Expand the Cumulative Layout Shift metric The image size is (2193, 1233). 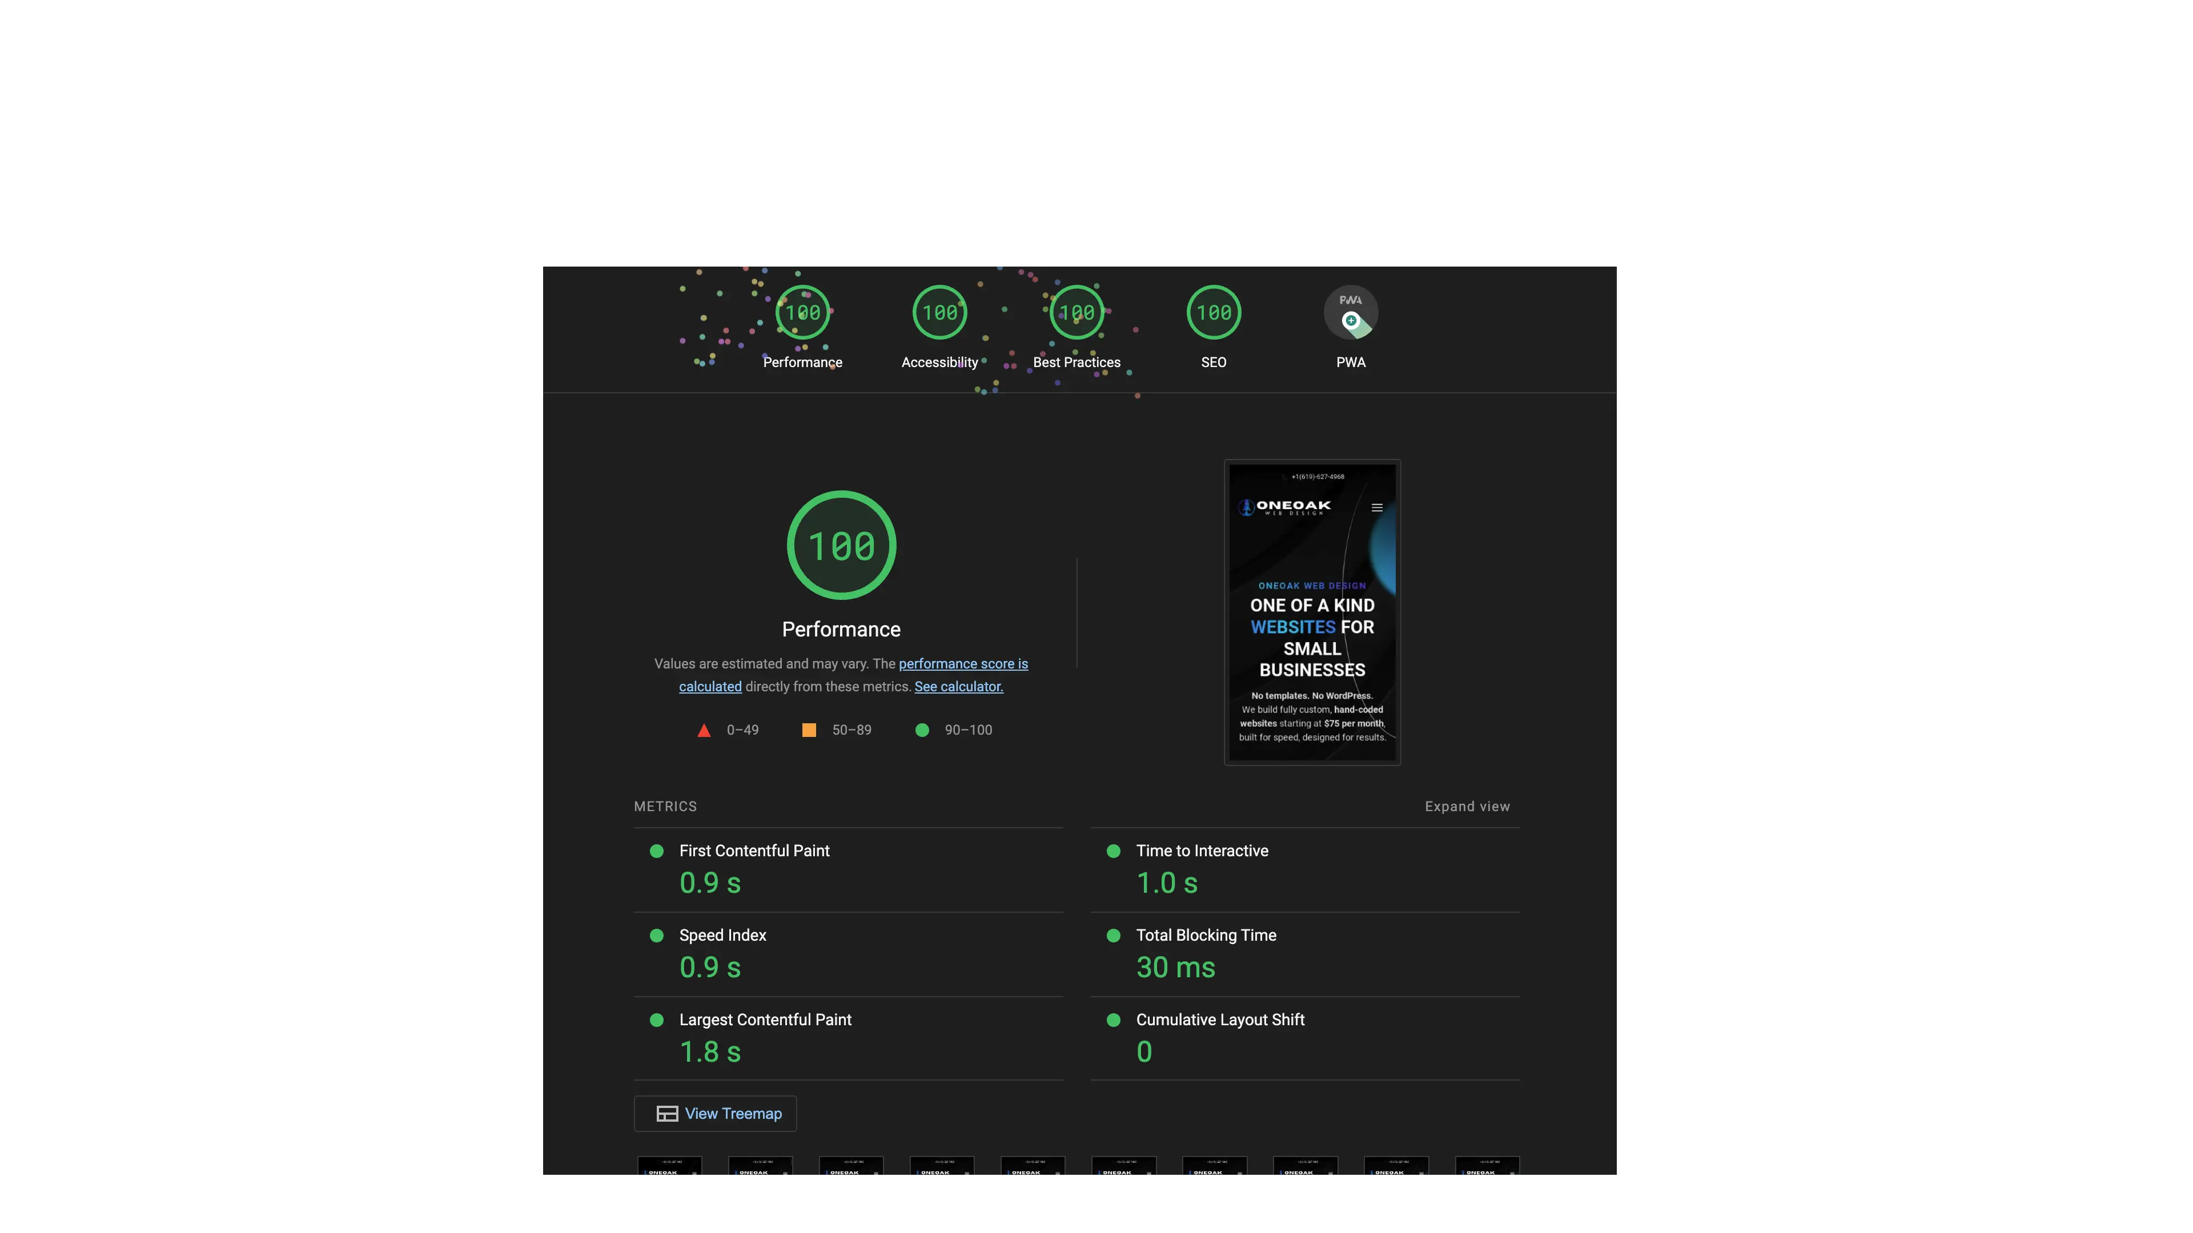[x=1219, y=1020]
